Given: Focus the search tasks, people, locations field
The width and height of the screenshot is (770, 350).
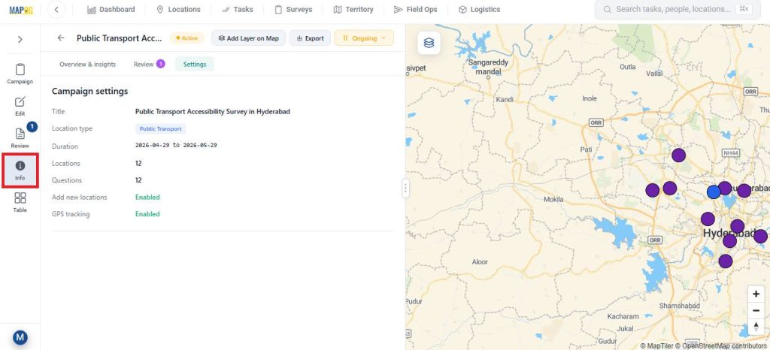Looking at the screenshot, I should click(x=678, y=9).
